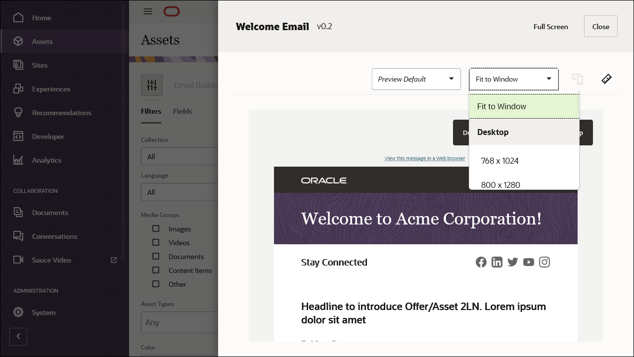Open the Preview Default dropdown
Image resolution: width=634 pixels, height=357 pixels.
pos(416,79)
